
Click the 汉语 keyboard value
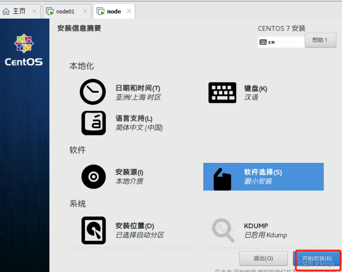(251, 97)
